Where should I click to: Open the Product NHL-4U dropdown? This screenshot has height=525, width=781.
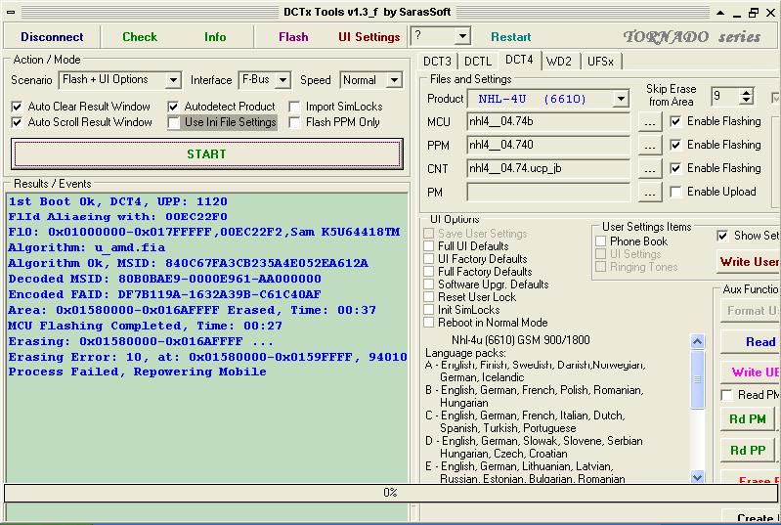coord(621,99)
